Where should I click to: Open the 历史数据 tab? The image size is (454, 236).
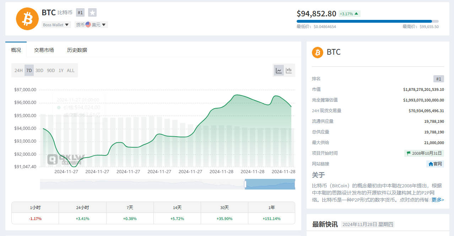(x=77, y=50)
